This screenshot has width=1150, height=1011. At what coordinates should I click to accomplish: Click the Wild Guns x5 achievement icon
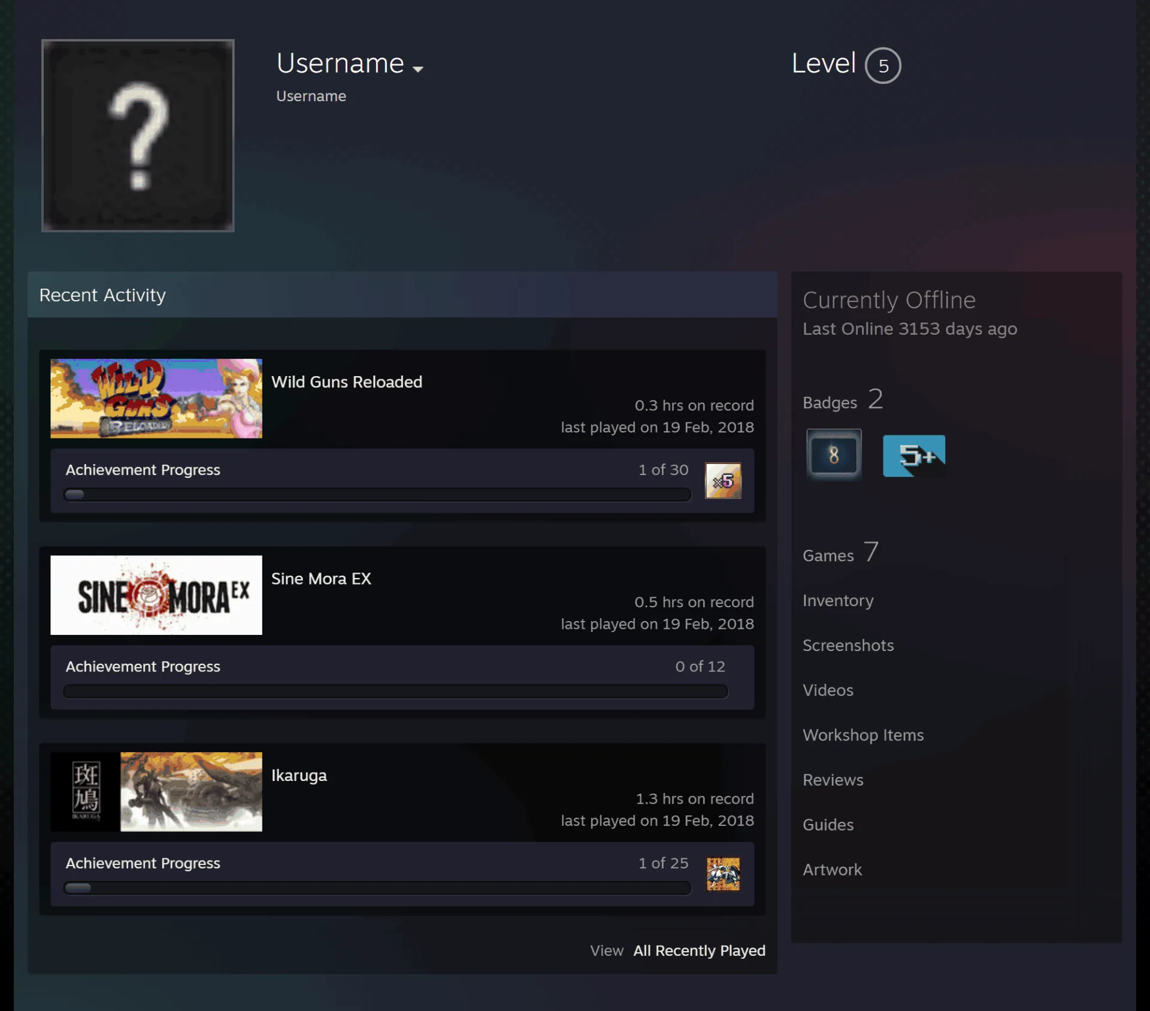pyautogui.click(x=723, y=481)
